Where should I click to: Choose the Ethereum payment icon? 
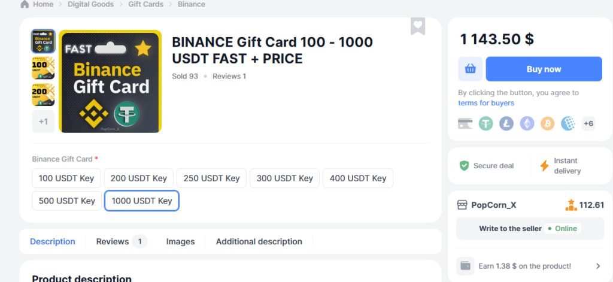tap(527, 123)
